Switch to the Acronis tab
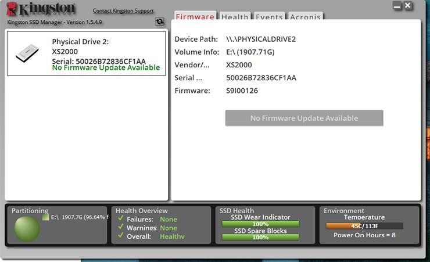This screenshot has height=262, width=430. pyautogui.click(x=305, y=17)
